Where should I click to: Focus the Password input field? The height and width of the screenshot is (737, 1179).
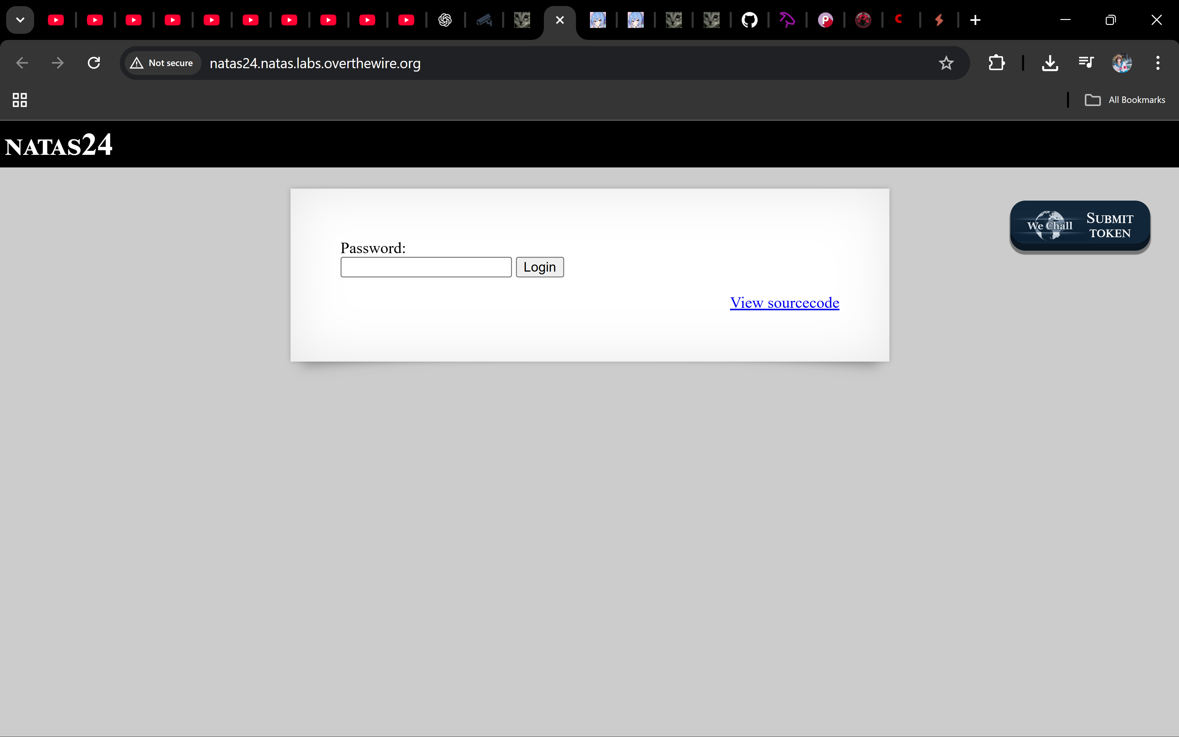click(426, 267)
